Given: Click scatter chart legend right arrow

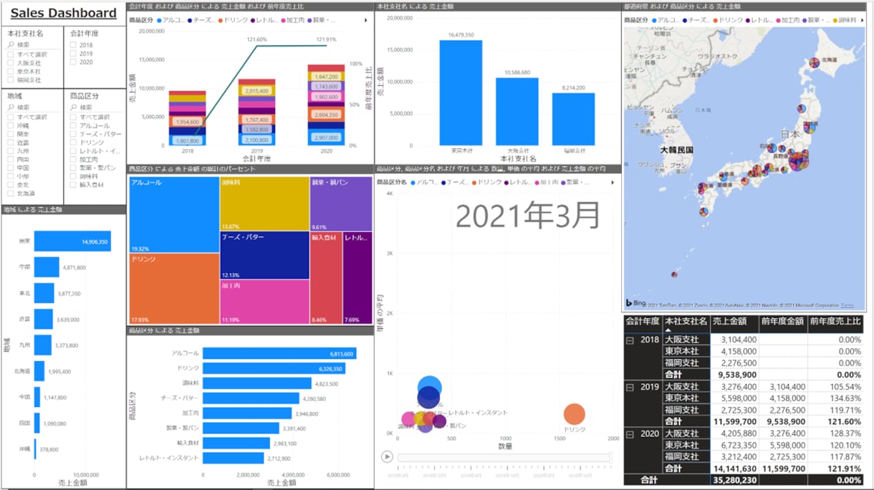Looking at the screenshot, I should (612, 183).
